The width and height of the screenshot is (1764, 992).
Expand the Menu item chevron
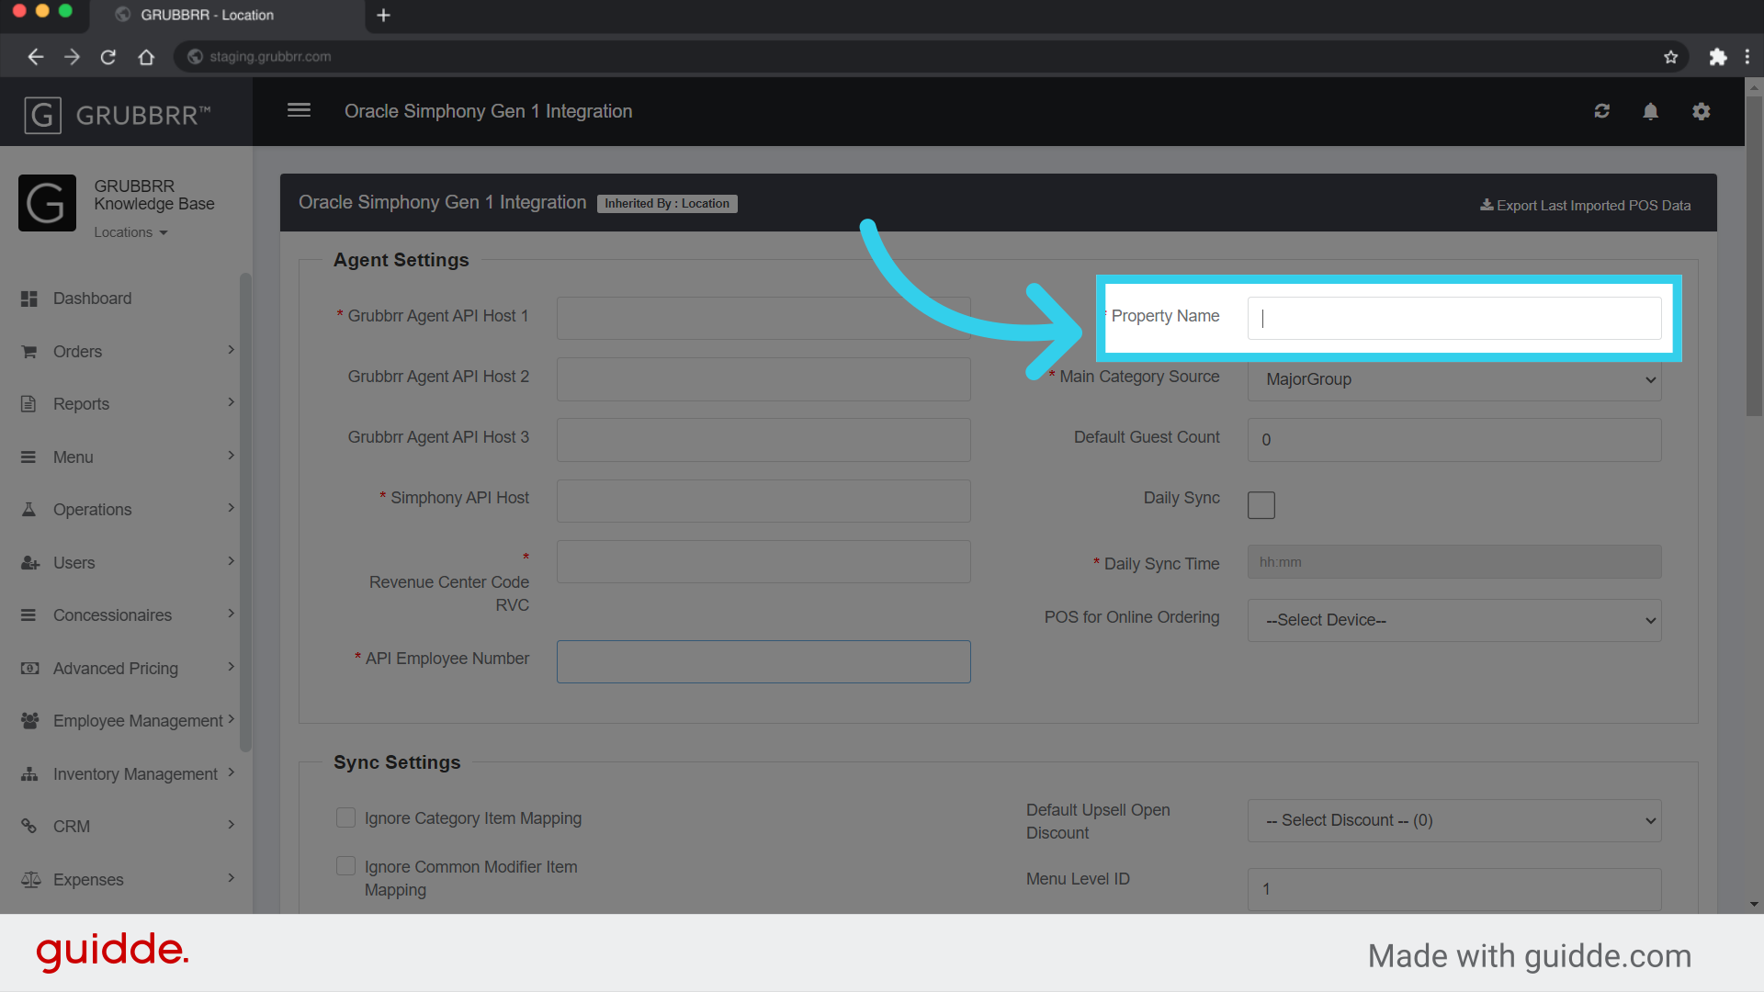[x=232, y=456]
